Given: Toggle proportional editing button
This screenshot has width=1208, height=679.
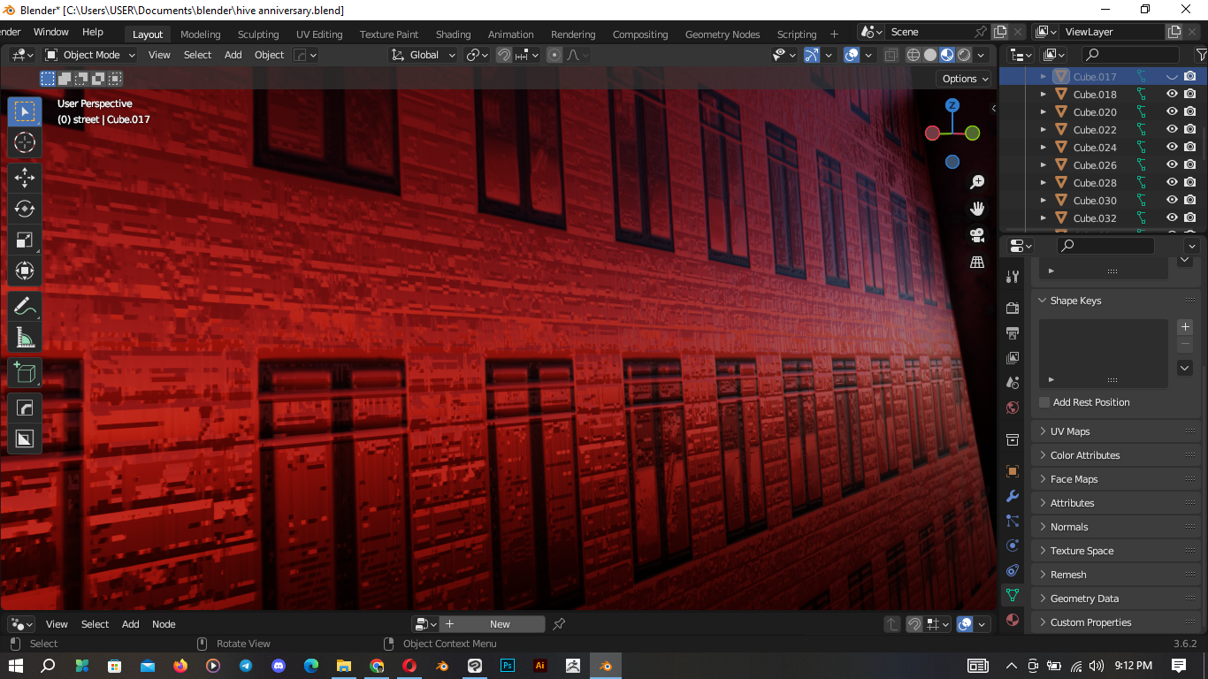Looking at the screenshot, I should point(554,55).
